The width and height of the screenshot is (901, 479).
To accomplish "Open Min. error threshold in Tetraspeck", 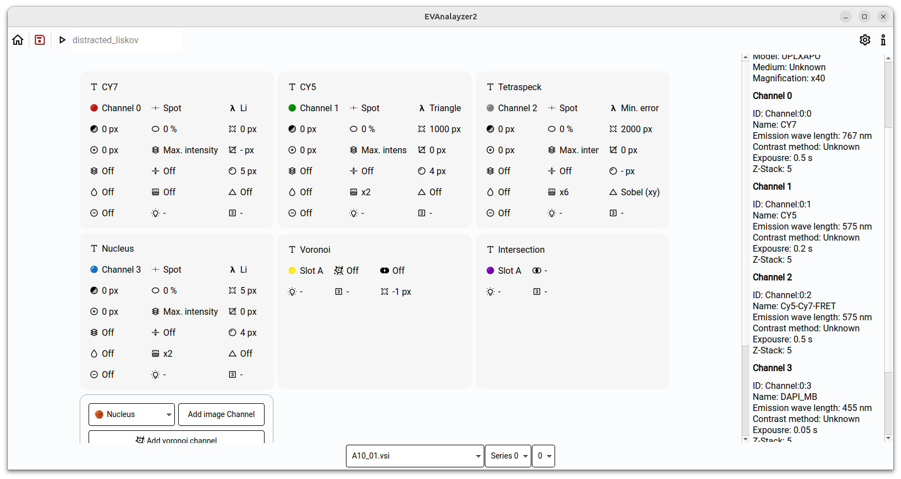I will pos(634,108).
